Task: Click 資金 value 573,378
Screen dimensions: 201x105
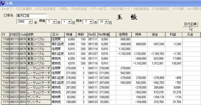Action: [x=156, y=92]
